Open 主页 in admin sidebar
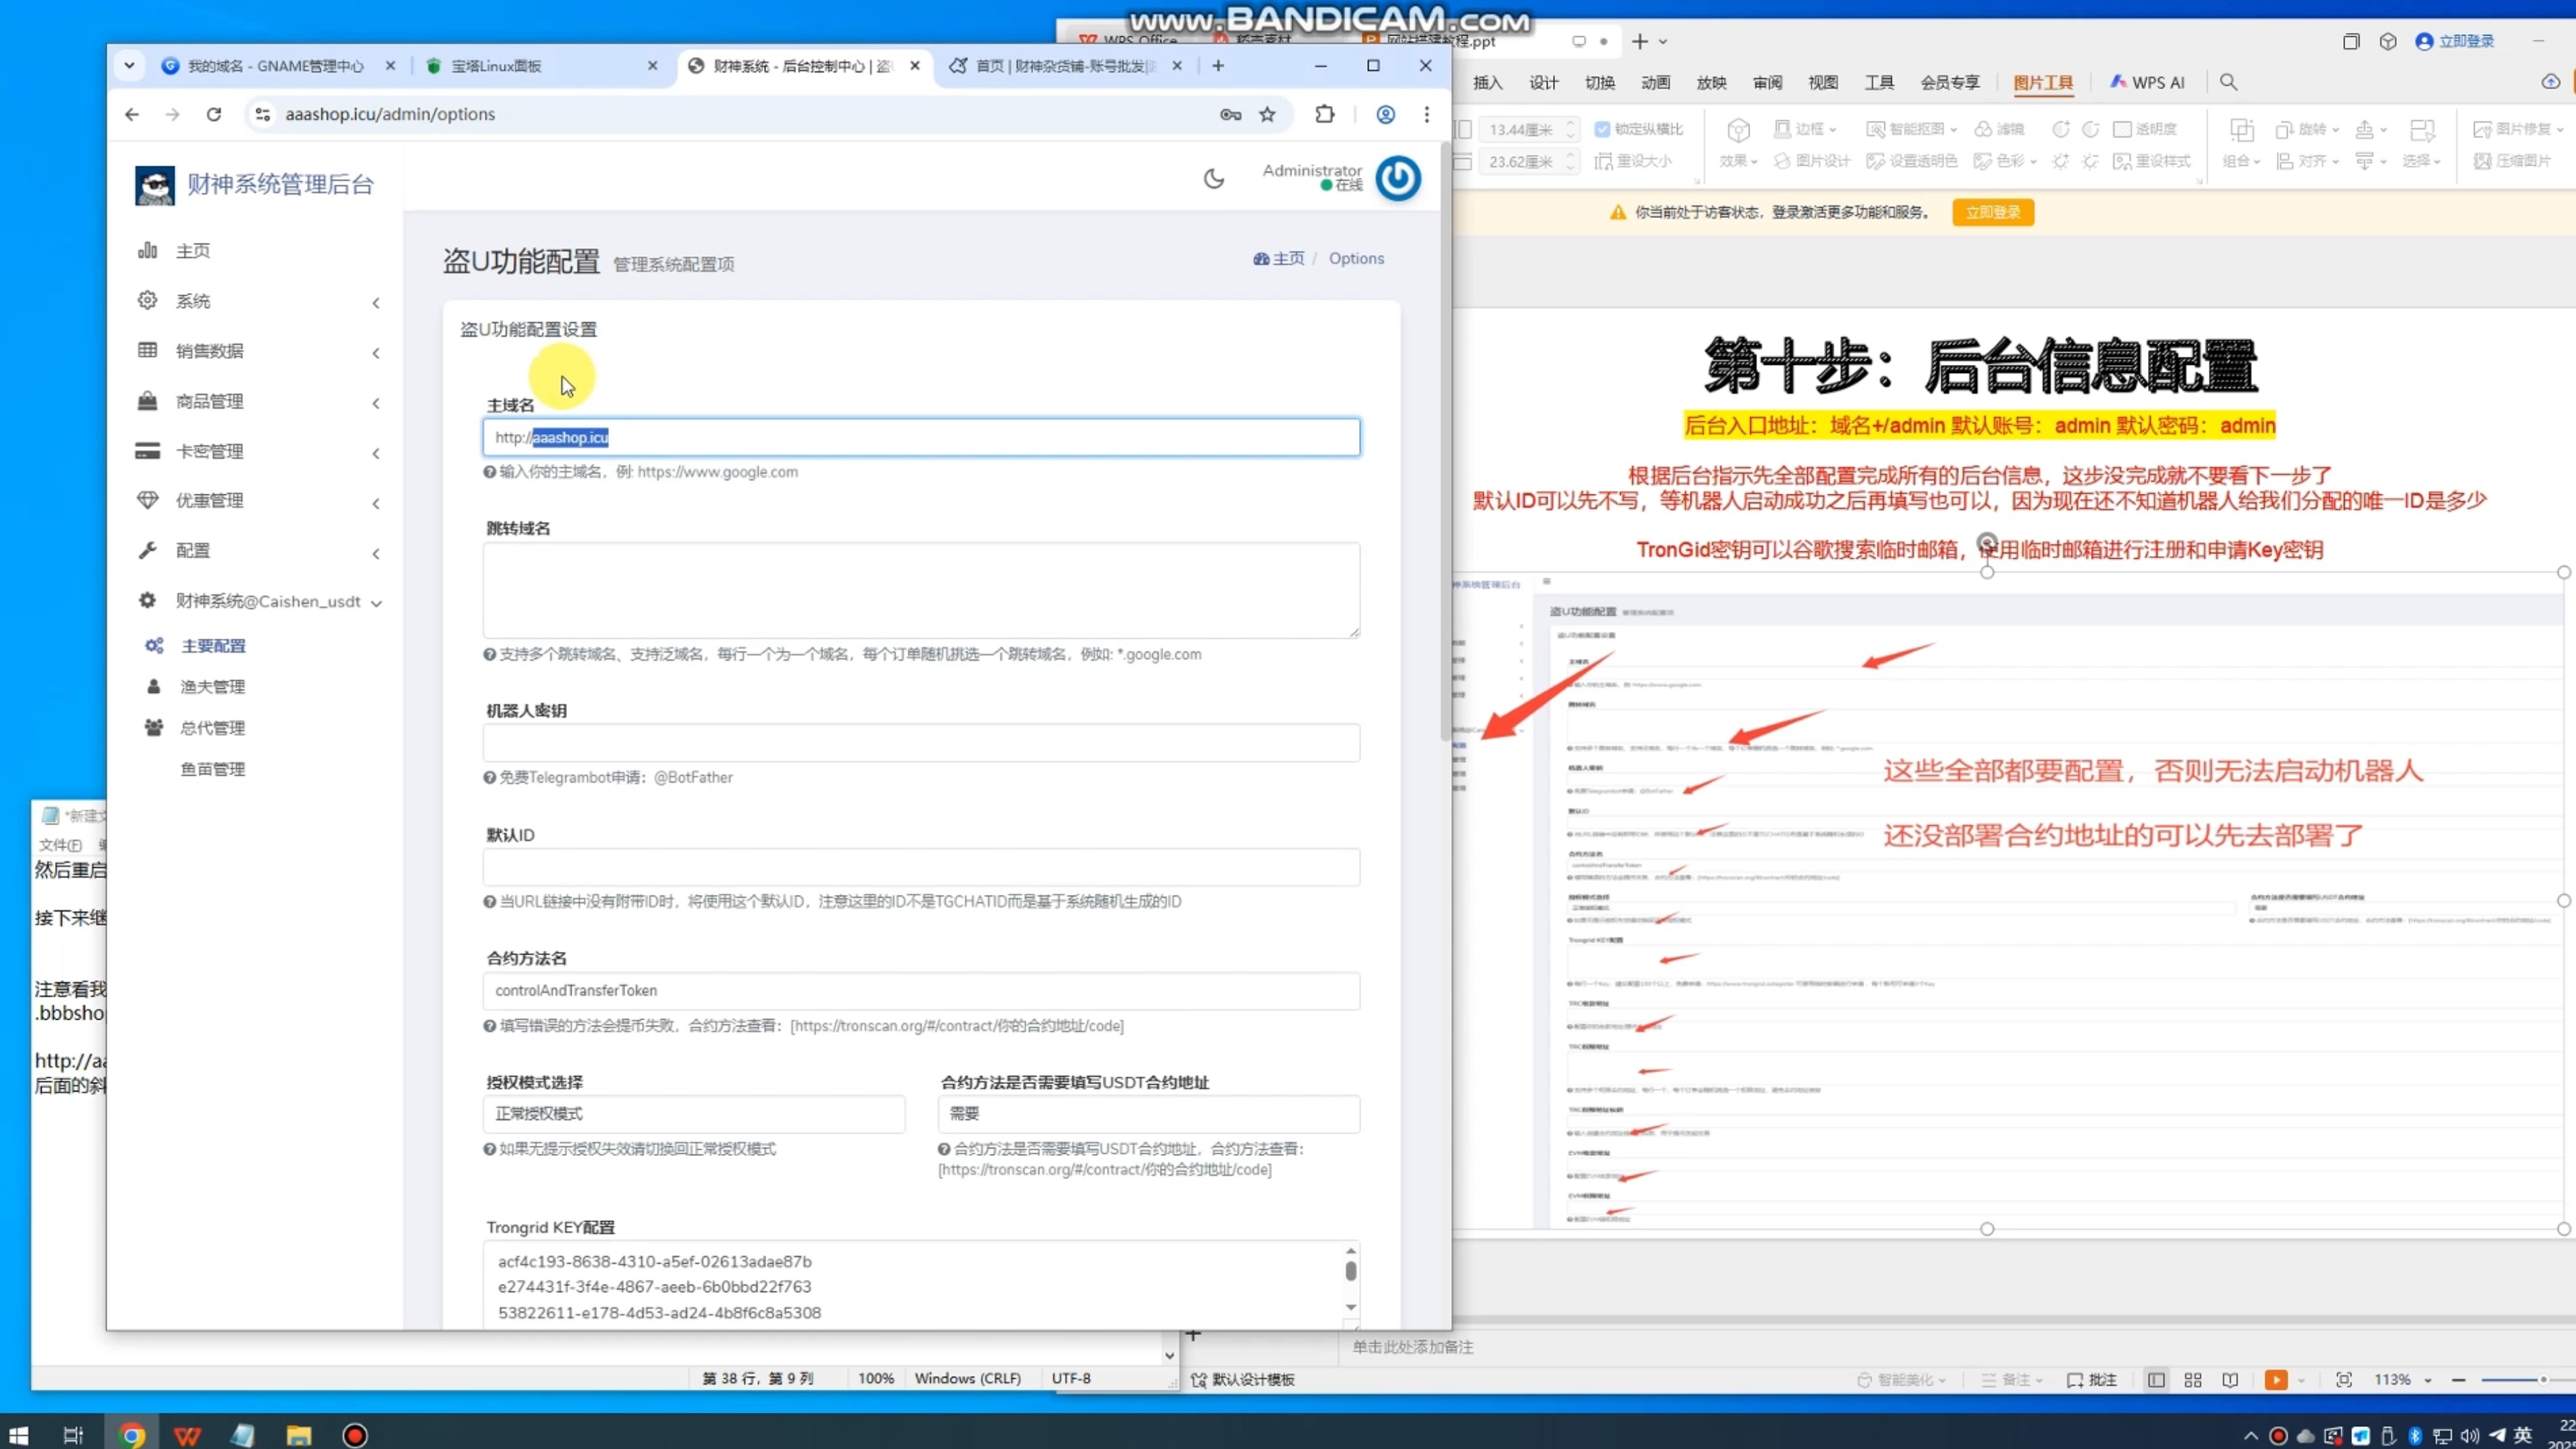The height and width of the screenshot is (1449, 2576). 192,251
